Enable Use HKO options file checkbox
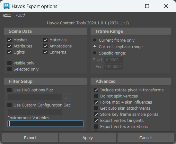 point(10,90)
